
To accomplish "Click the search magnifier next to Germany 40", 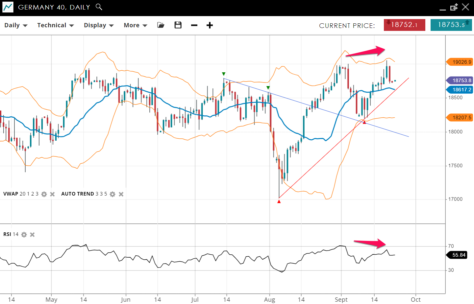I will coord(99,7).
